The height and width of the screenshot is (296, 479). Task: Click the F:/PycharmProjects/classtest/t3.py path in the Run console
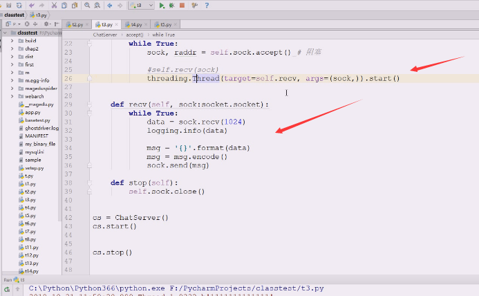click(247, 288)
